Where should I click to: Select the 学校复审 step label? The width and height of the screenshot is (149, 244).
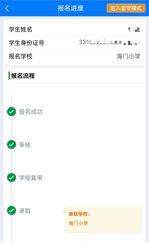(31, 178)
